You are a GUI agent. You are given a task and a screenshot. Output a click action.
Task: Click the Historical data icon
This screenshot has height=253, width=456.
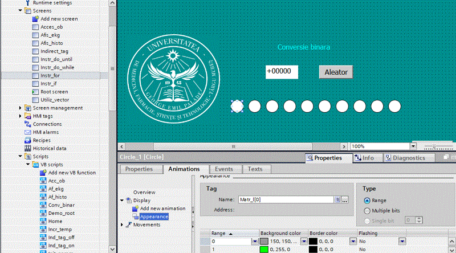tap(28, 148)
